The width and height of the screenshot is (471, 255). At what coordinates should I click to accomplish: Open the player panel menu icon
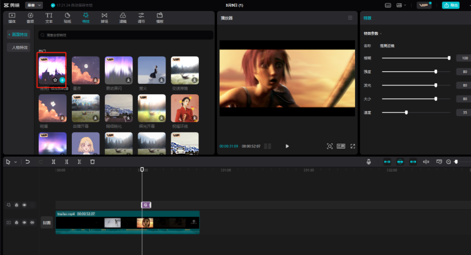point(350,18)
